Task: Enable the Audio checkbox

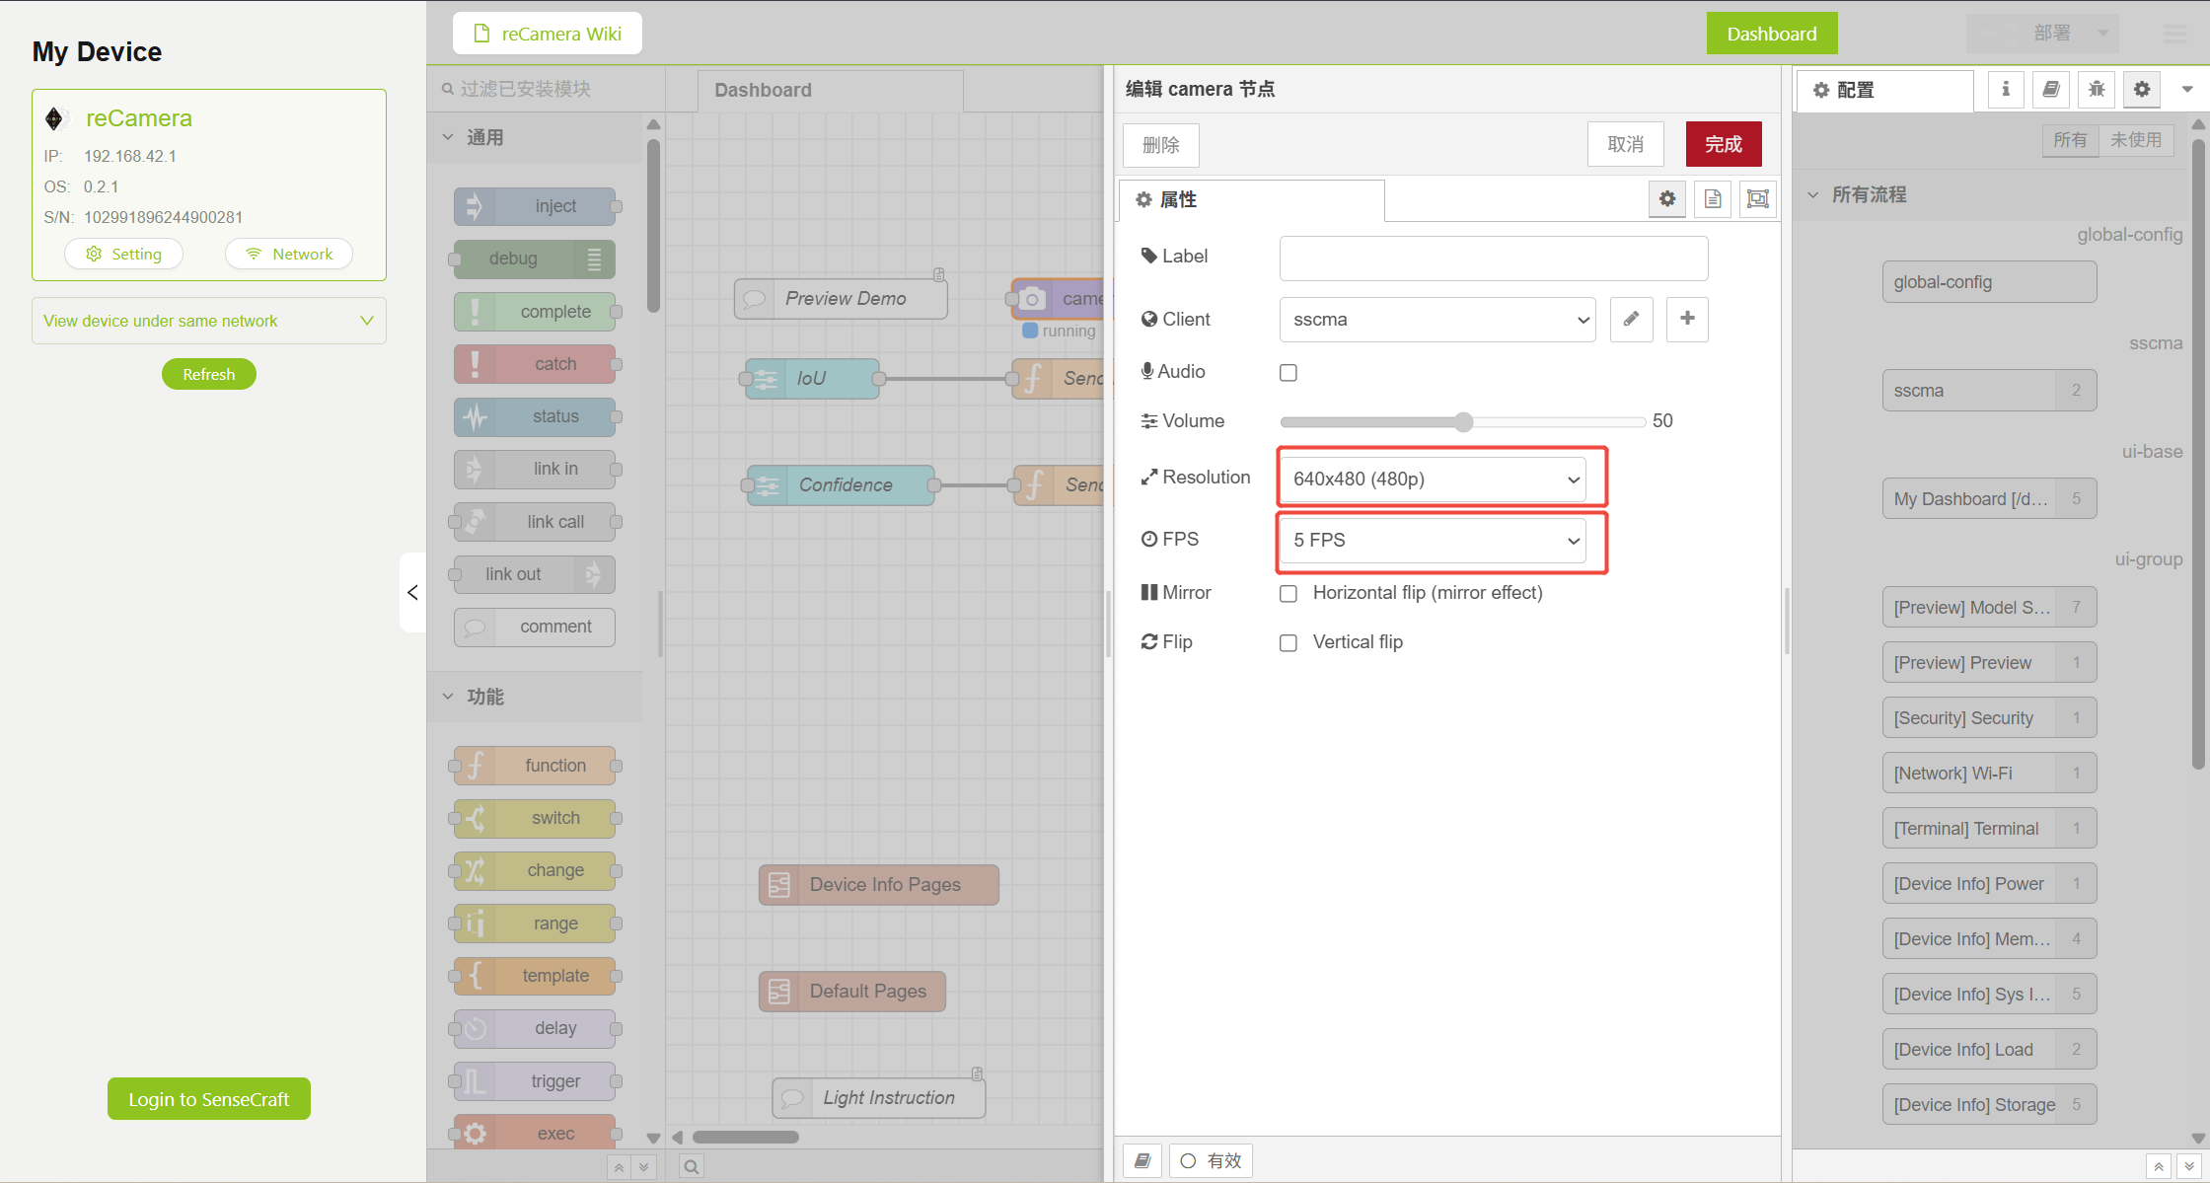Action: point(1289,373)
